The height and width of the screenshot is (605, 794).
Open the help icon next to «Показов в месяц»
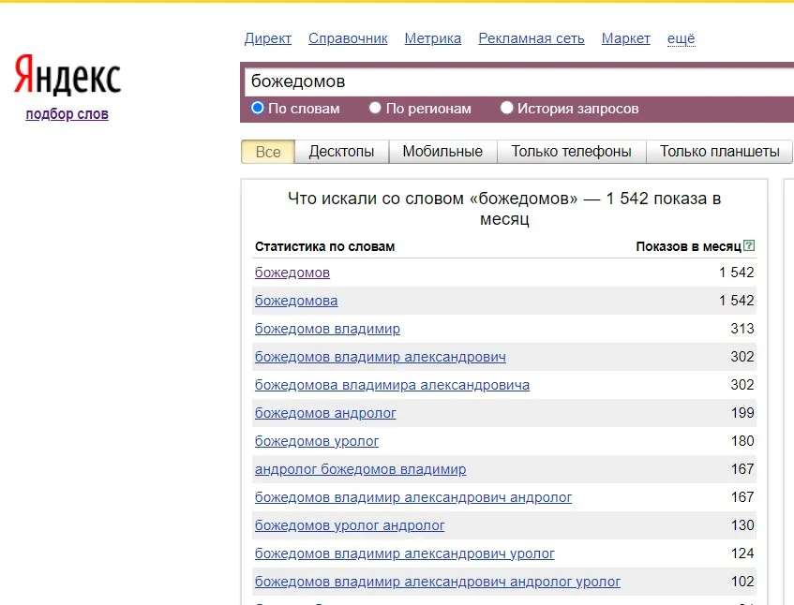tap(749, 244)
